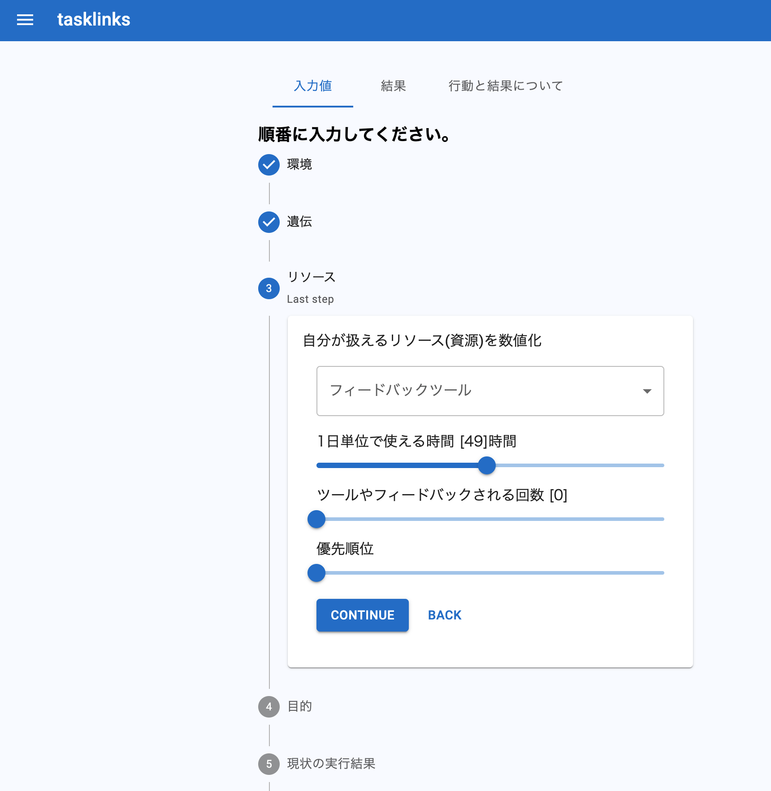Viewport: 771px width, 791px height.
Task: Click the tasklinks logo in the header
Action: click(x=93, y=20)
